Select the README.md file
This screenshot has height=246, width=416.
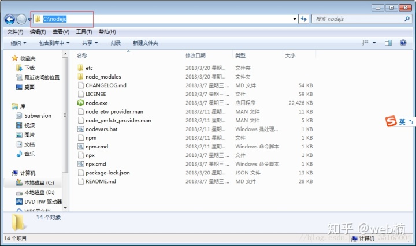click(x=101, y=181)
